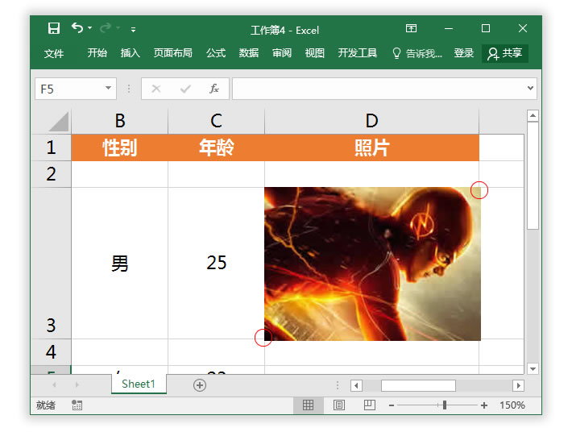The width and height of the screenshot is (572, 432).
Task: Select the Sheet1 worksheet tab
Action: point(139,384)
